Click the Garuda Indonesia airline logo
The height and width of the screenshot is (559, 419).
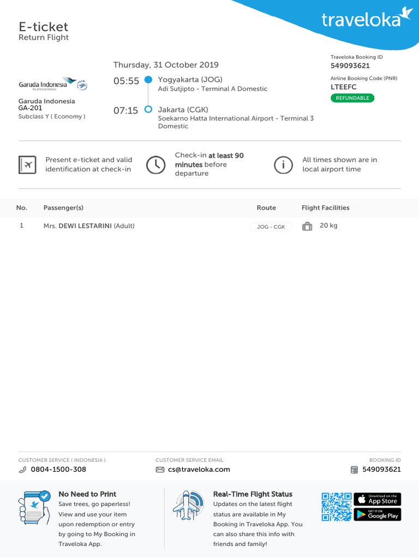53,84
